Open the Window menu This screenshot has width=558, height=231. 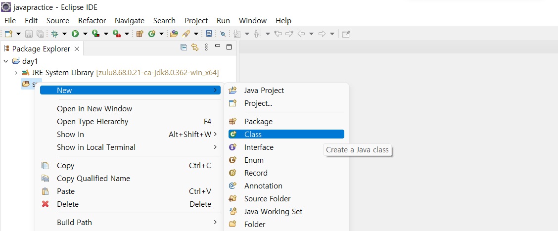click(253, 21)
